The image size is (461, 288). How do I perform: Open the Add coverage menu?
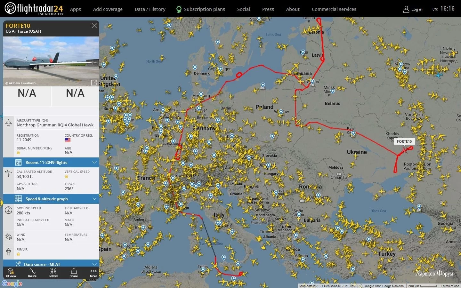coord(108,9)
